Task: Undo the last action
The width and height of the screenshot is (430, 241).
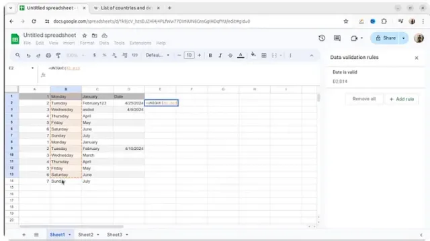Action: point(28,56)
